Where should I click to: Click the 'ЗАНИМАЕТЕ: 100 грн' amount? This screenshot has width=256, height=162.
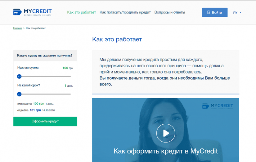tap(39, 104)
